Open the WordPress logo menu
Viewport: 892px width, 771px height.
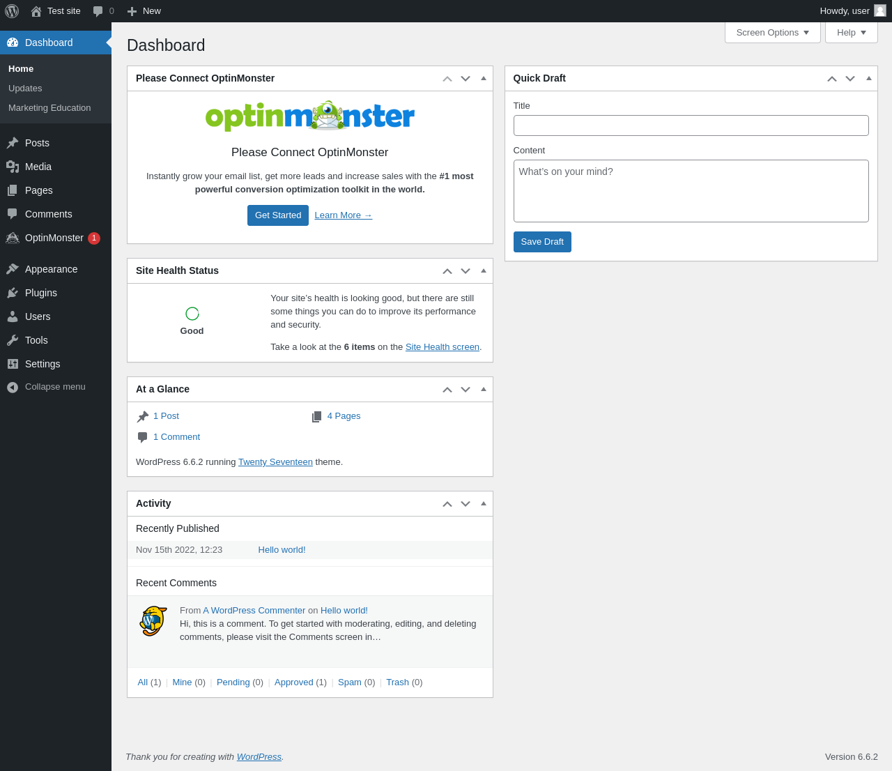12,11
